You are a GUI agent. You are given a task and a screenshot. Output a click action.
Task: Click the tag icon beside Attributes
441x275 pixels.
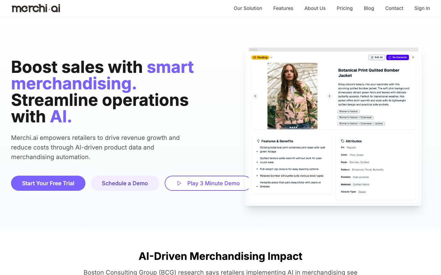pos(342,141)
